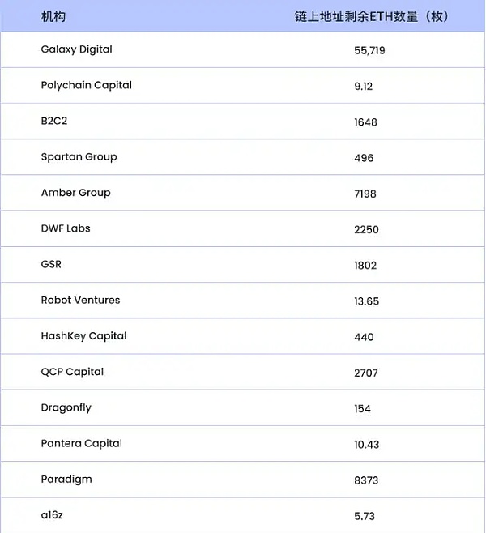Select the 2707 value for QCP Capital
The width and height of the screenshot is (486, 533).
pyautogui.click(x=365, y=373)
